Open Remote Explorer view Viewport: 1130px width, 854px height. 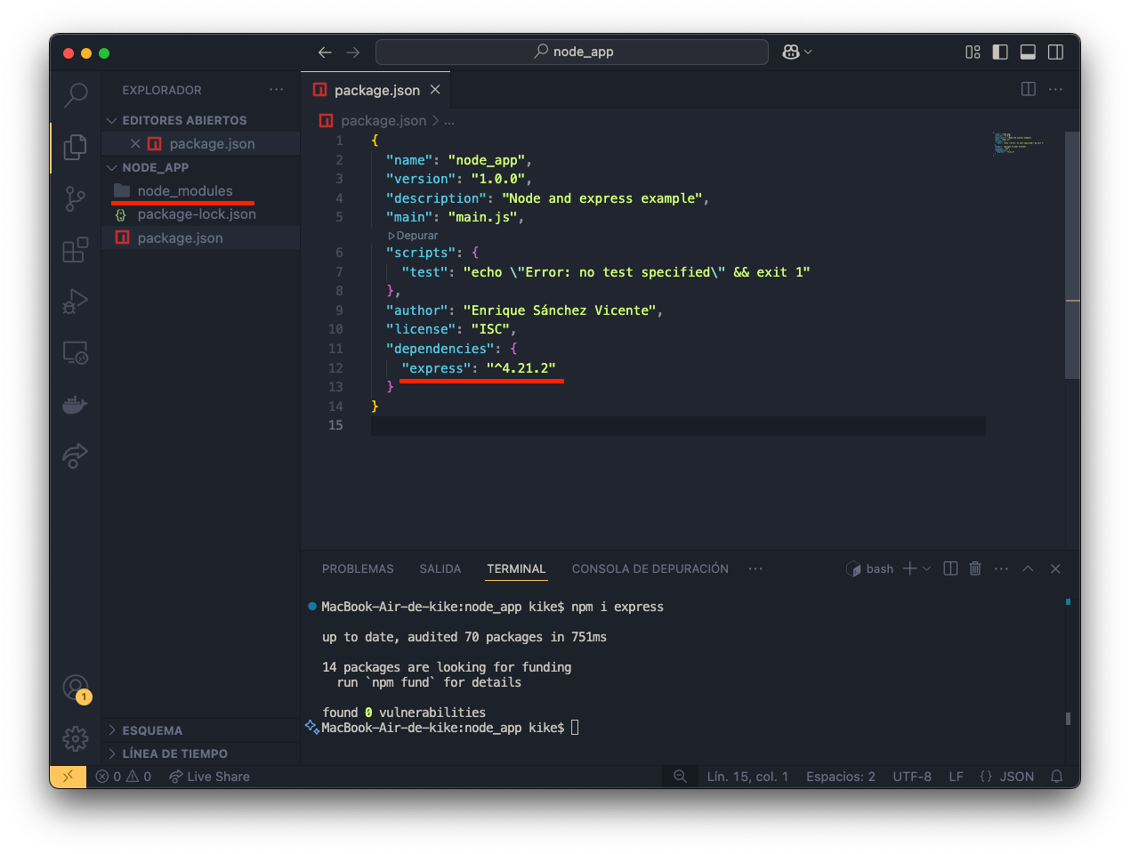coord(76,353)
